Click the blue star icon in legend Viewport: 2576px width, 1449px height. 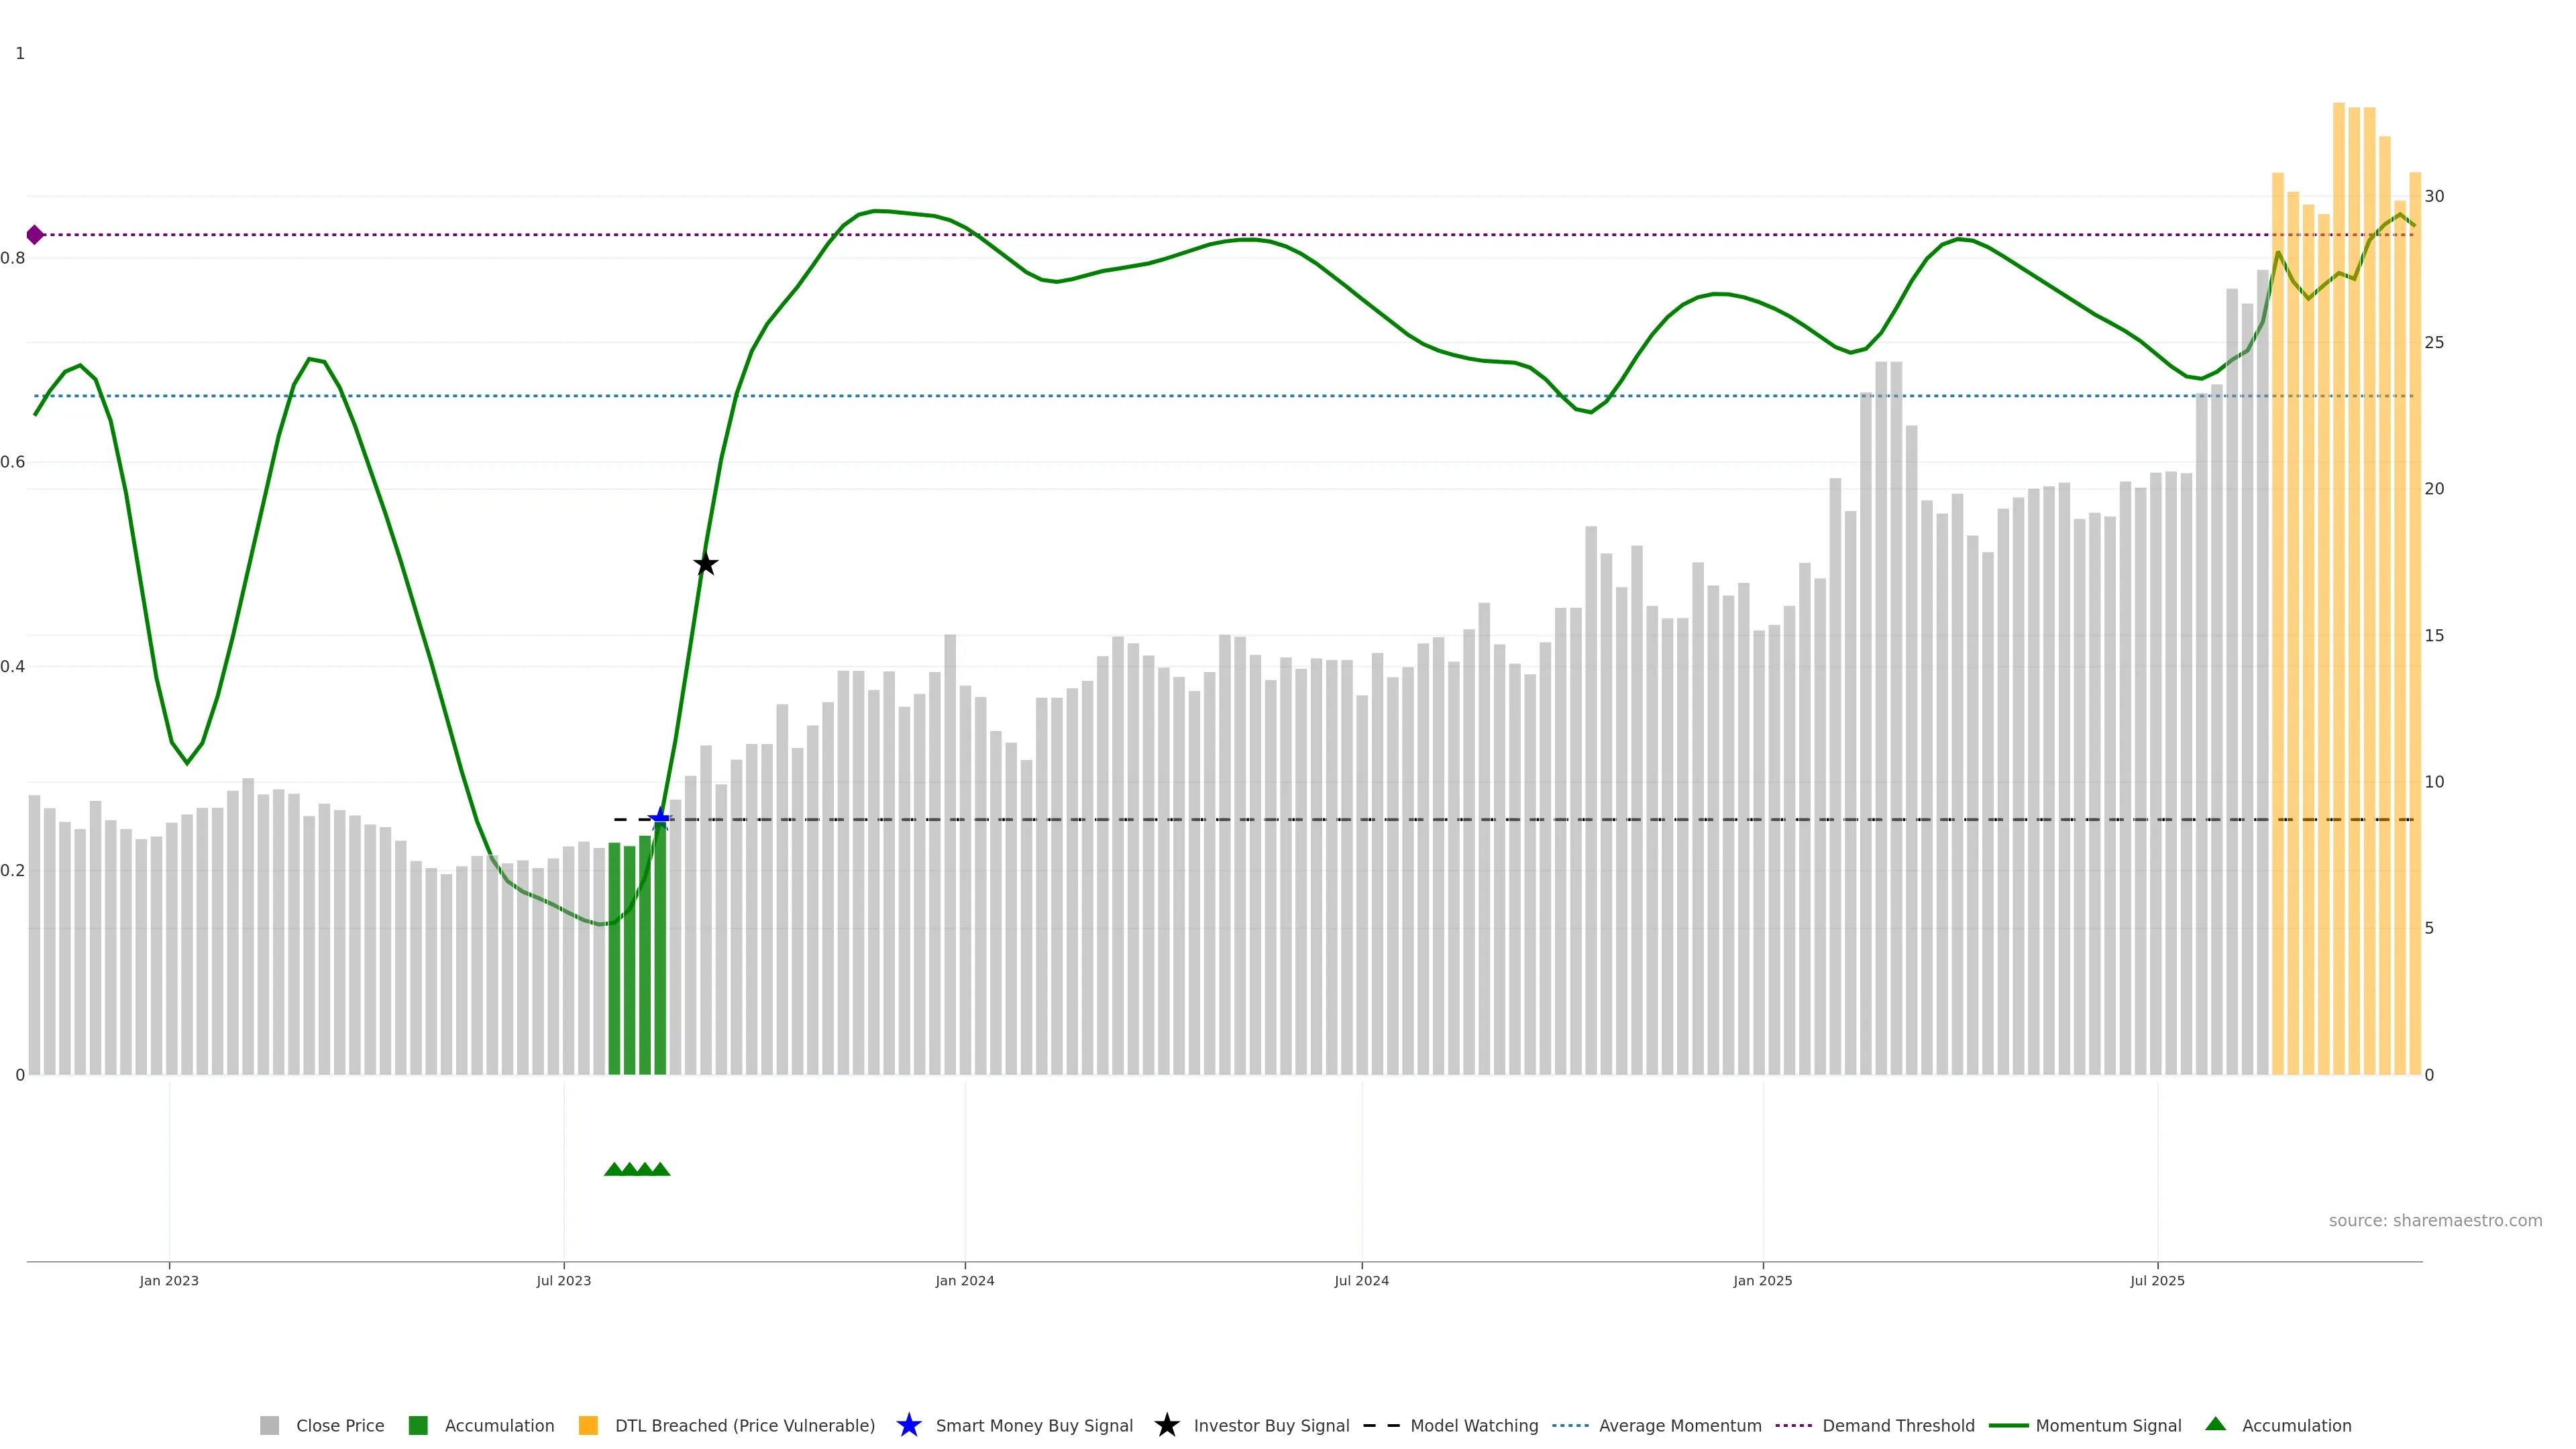[908, 1426]
